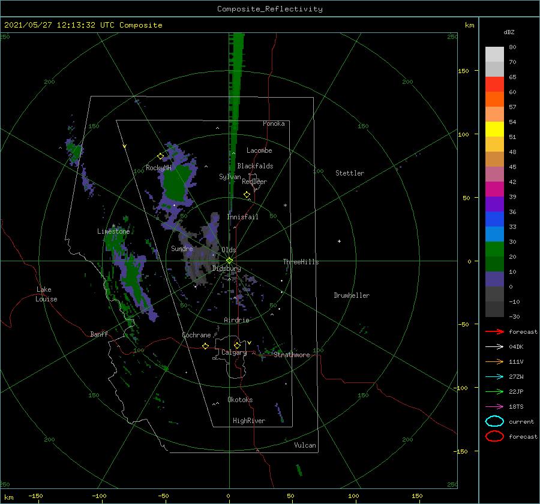Select the yellow diamond marker below RedDeer
The width and height of the screenshot is (540, 504).
pos(247,195)
